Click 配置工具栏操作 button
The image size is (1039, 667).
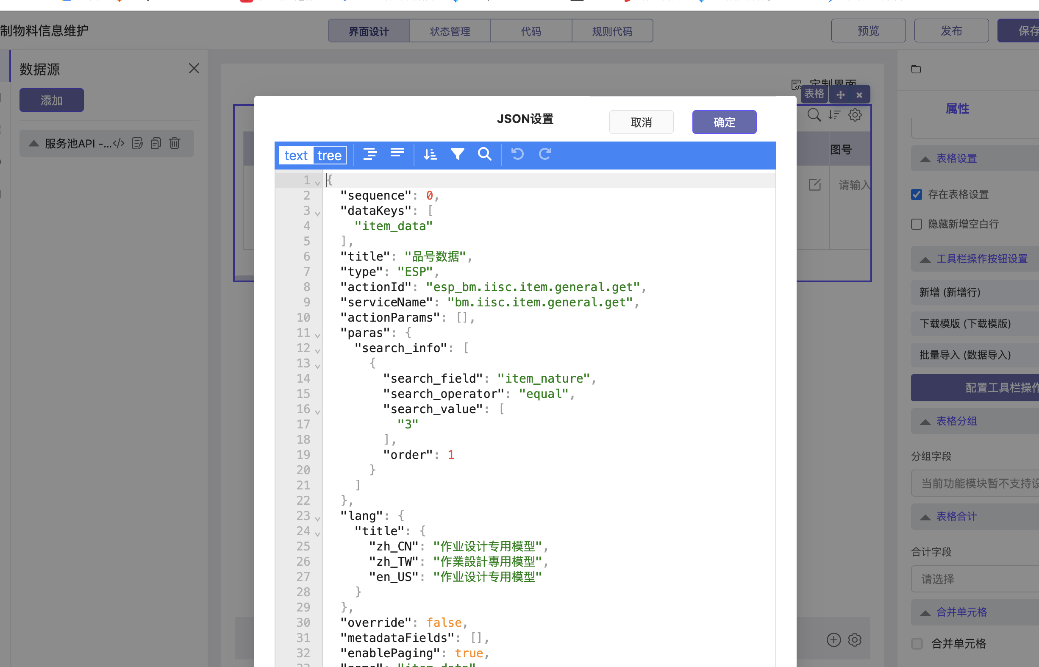click(975, 388)
